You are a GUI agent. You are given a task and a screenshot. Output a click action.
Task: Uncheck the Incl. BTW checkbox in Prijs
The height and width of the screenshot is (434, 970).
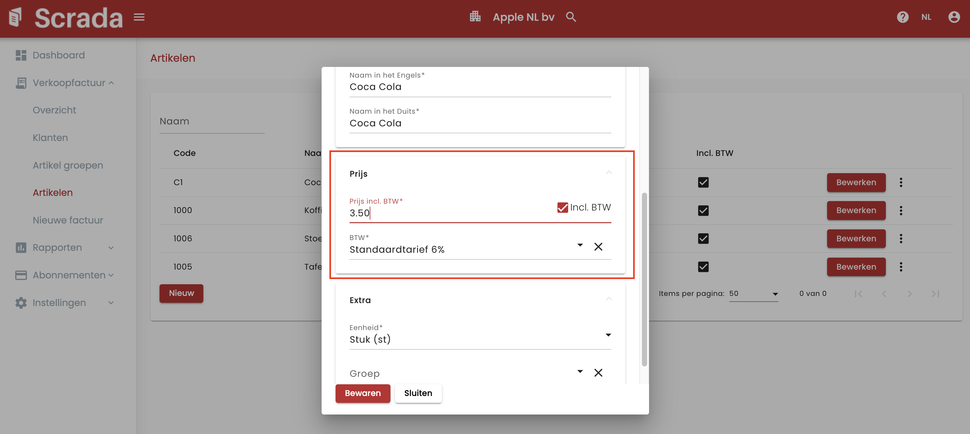click(x=562, y=207)
